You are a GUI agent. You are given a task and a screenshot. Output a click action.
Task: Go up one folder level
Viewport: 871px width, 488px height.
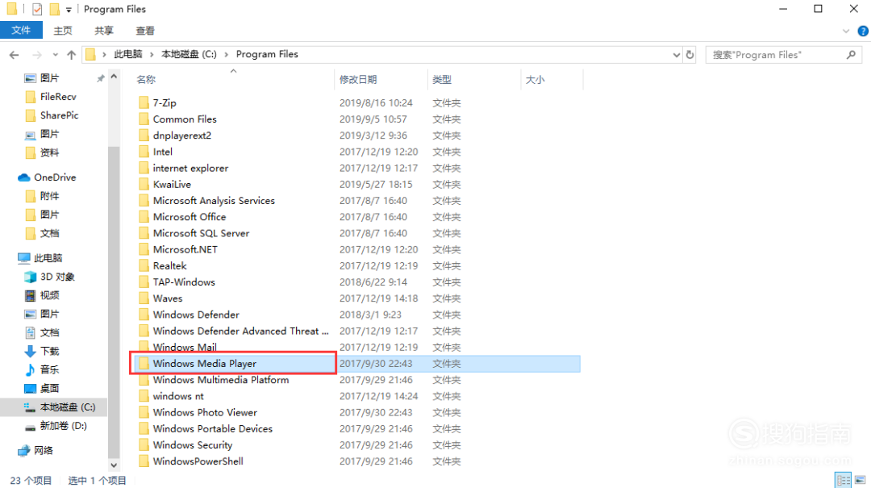click(71, 55)
